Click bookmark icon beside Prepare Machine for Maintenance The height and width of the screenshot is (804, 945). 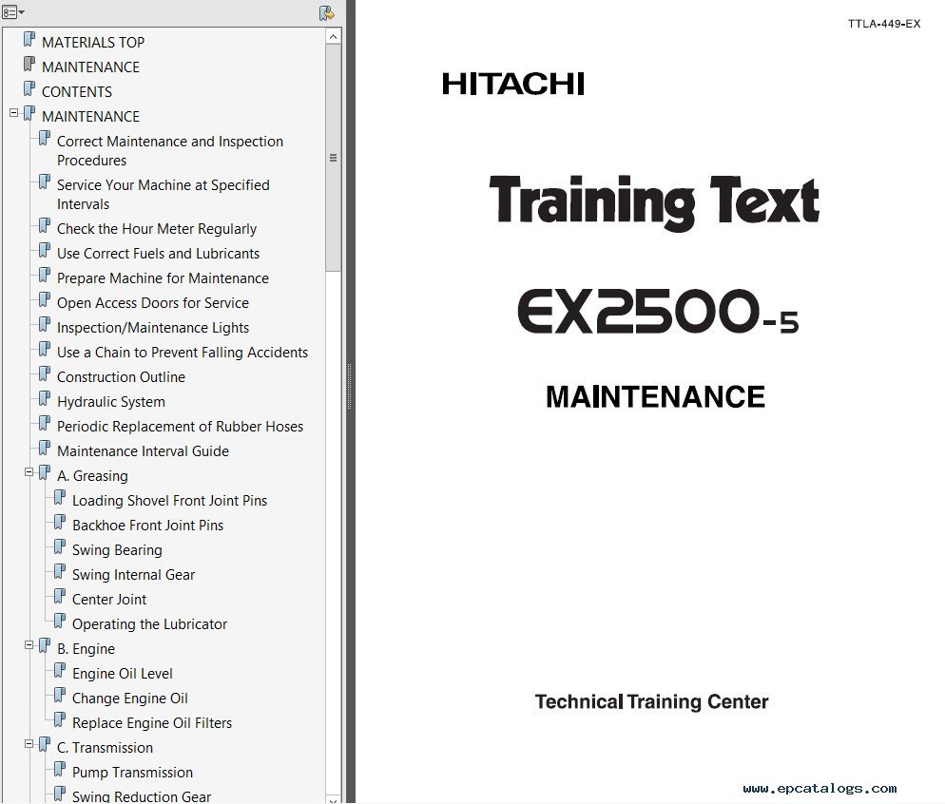(x=45, y=276)
